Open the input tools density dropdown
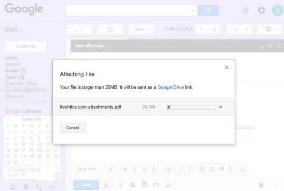This screenshot has height=191, width=284. coord(239,29)
